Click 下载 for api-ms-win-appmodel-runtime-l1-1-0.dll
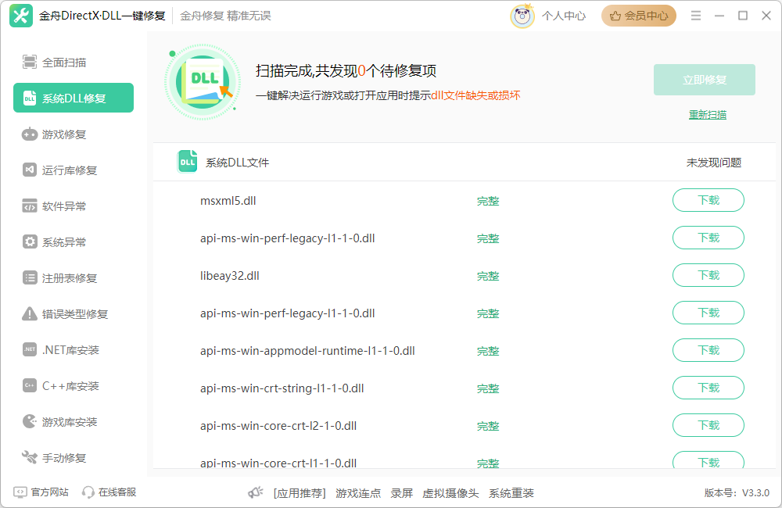This screenshot has width=782, height=508. 708,350
